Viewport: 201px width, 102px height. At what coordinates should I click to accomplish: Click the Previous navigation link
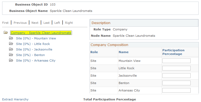click(x=20, y=23)
